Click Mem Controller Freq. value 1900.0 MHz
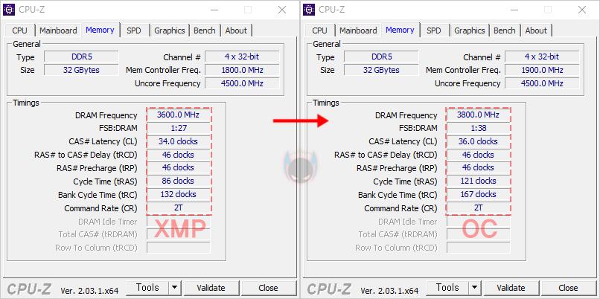Viewport: 600px width, 299px height. (542, 71)
